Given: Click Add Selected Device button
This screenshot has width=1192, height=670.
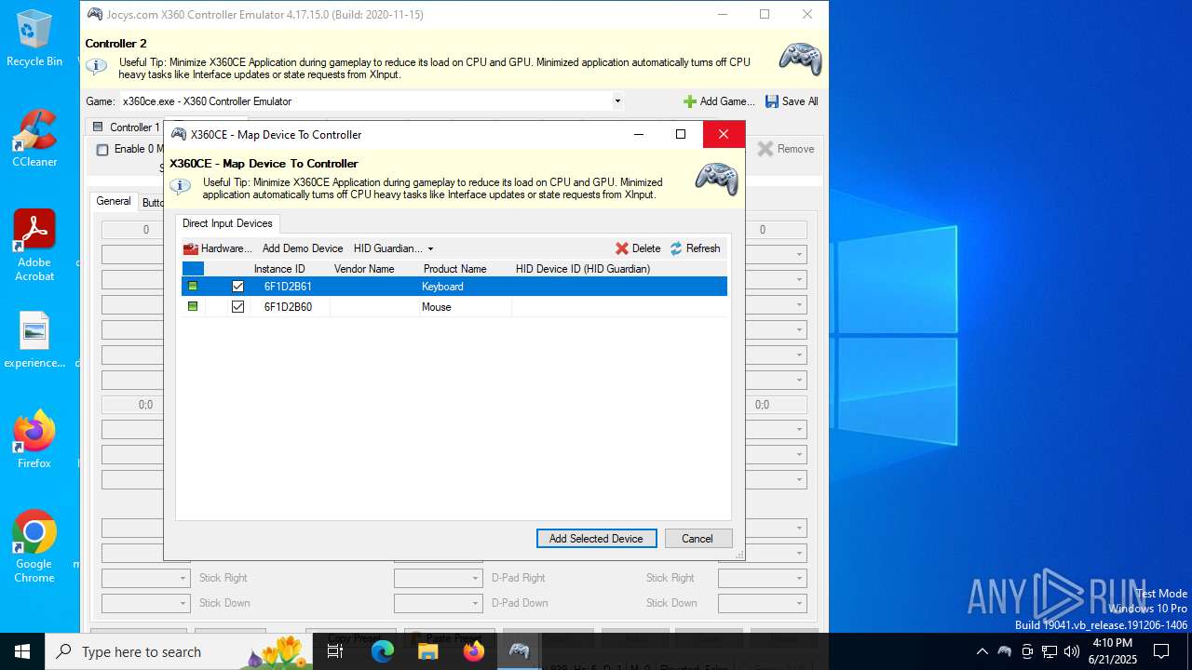Looking at the screenshot, I should click(596, 539).
